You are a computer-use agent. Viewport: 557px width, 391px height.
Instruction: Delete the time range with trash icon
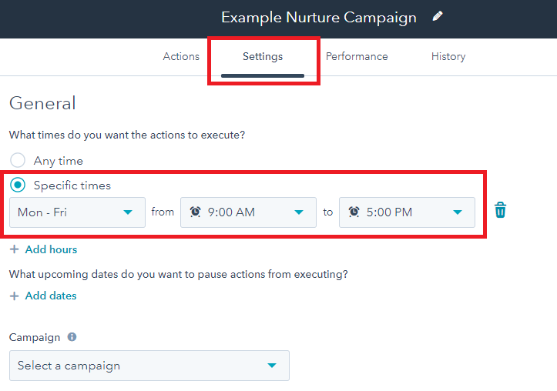point(500,210)
